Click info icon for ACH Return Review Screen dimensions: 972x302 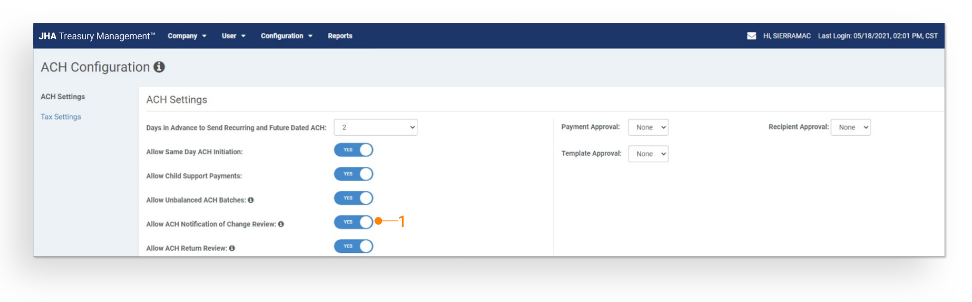click(x=232, y=248)
